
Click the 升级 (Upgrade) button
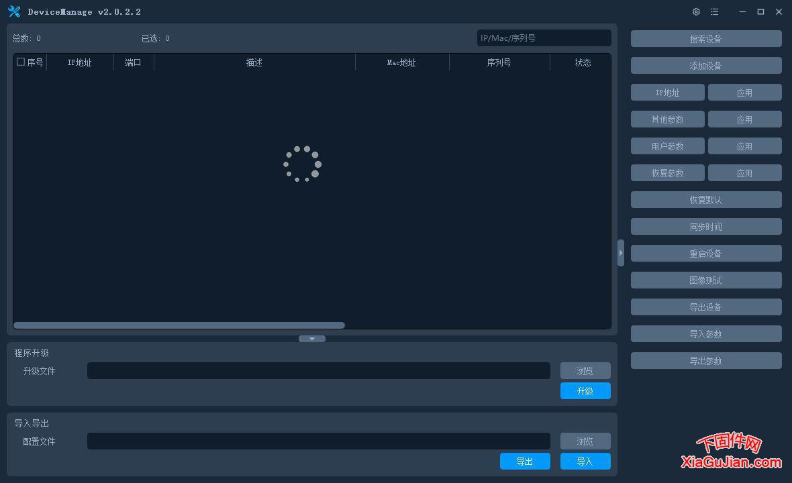(585, 390)
